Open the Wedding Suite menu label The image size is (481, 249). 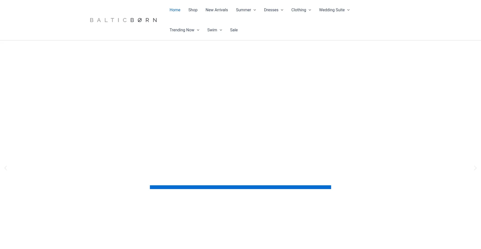[332, 10]
